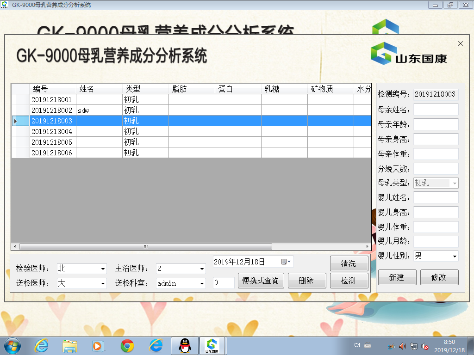Click the 清洗 button
The image size is (474, 355).
pyautogui.click(x=349, y=263)
